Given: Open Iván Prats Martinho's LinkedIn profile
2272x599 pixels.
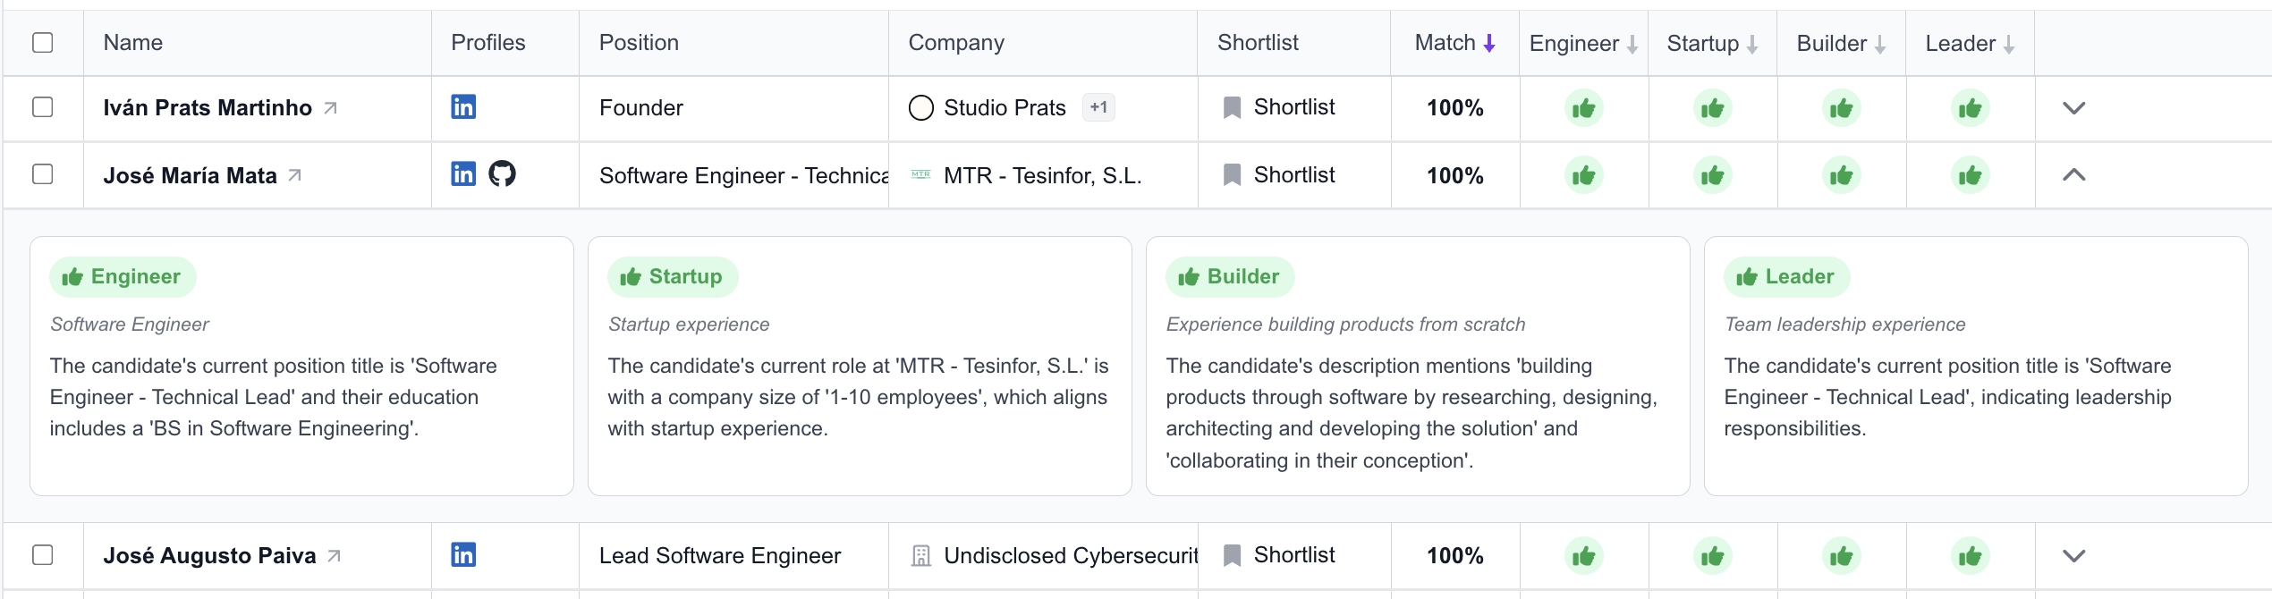Looking at the screenshot, I should click(464, 106).
